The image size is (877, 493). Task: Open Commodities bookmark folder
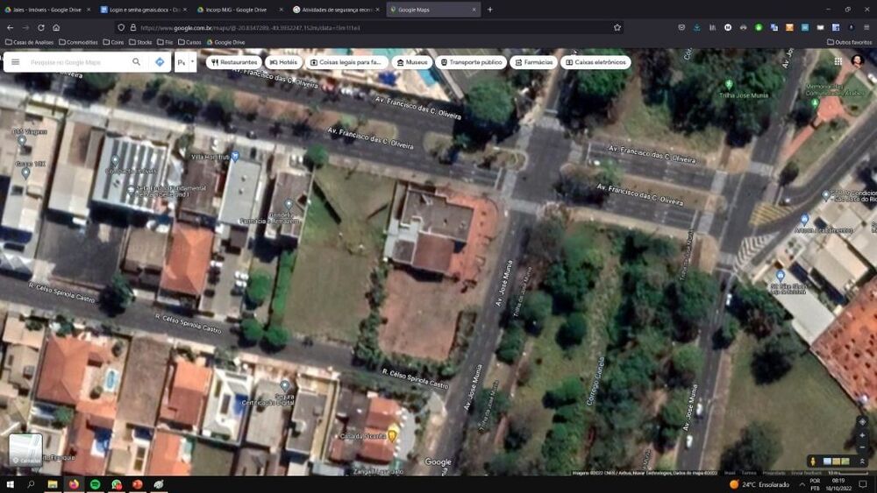(x=78, y=42)
